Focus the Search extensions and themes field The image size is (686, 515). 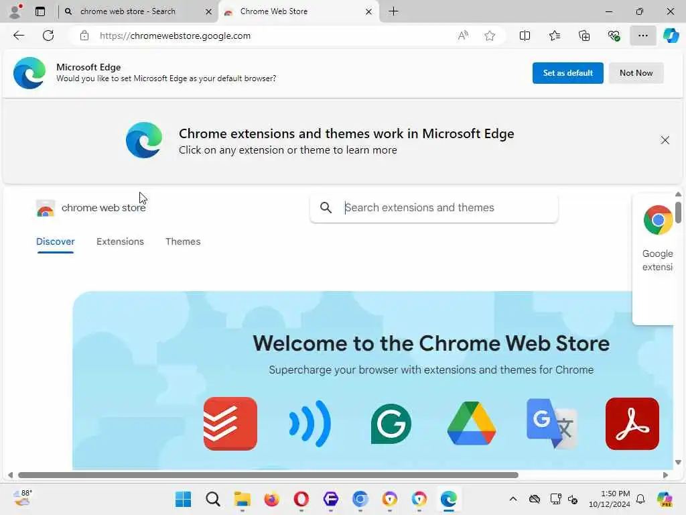[434, 208]
